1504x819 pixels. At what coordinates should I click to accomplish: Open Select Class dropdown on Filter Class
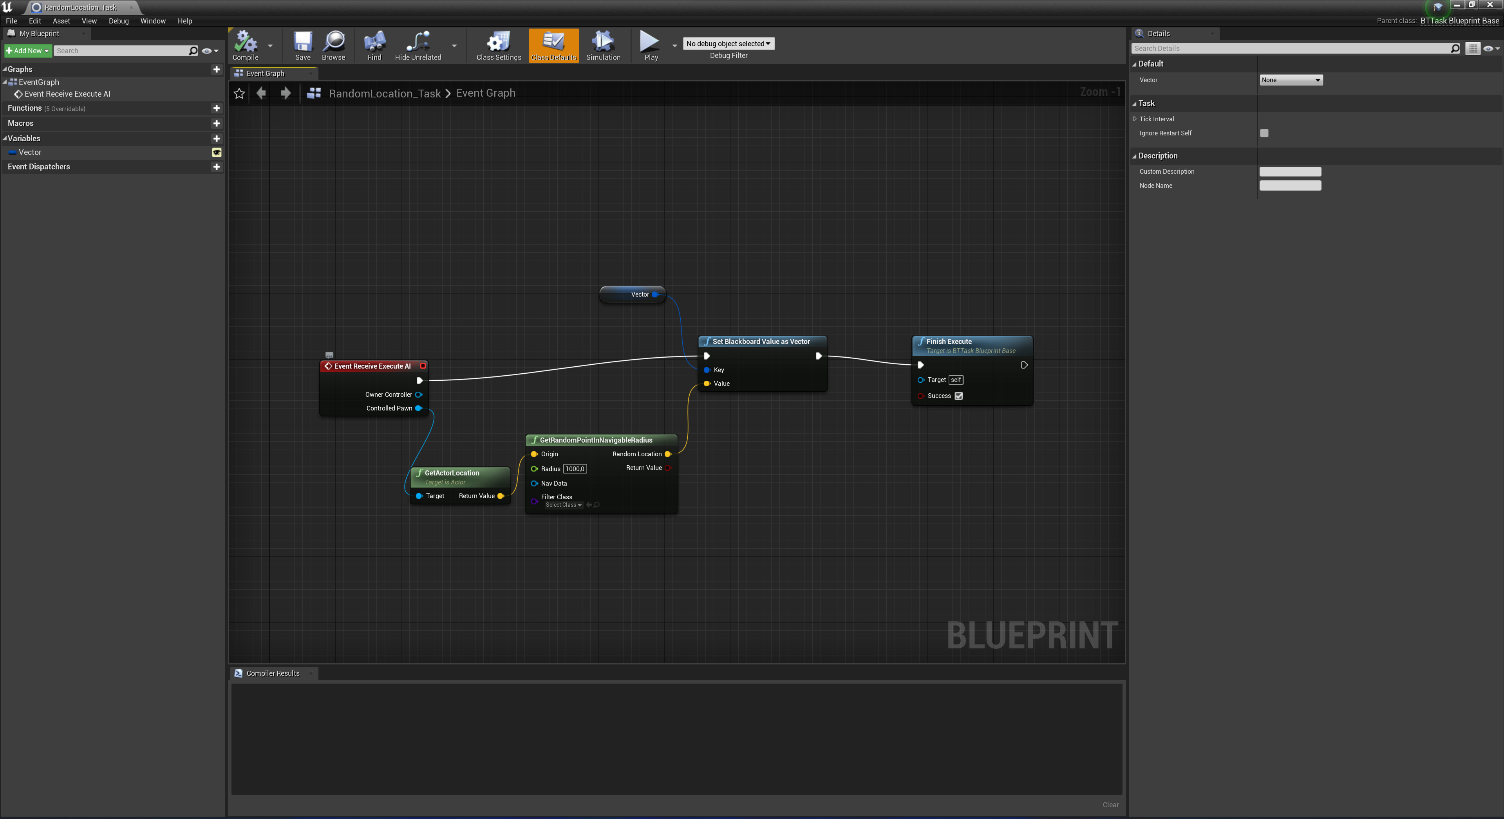coord(563,505)
